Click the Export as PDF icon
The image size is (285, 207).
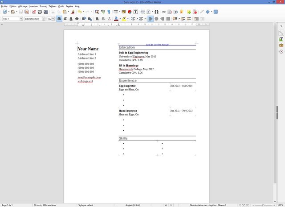pos(33,12)
